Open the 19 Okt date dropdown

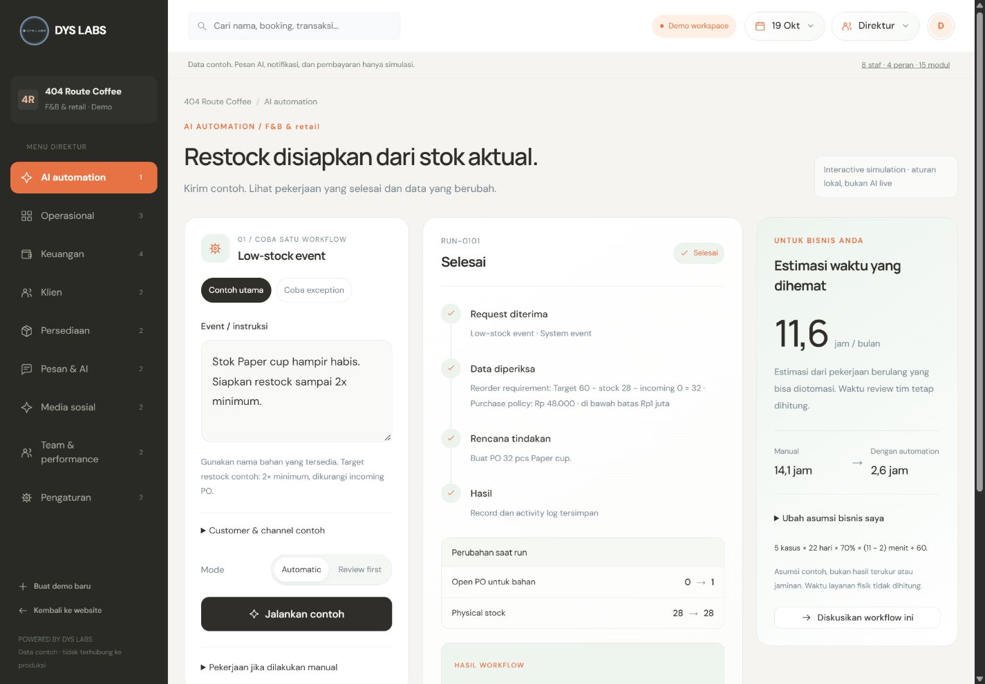coord(785,26)
